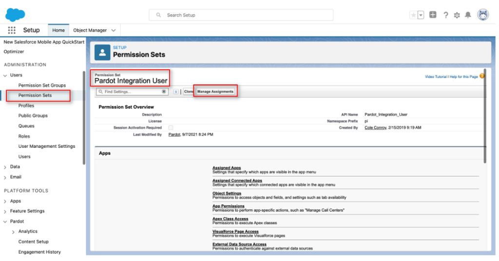This screenshot has height=261, width=499.
Task: Click the Find Settings input box
Action: 132,91
